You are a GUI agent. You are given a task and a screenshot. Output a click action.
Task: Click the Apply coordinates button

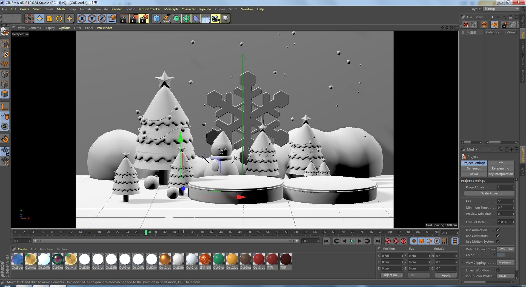446,275
